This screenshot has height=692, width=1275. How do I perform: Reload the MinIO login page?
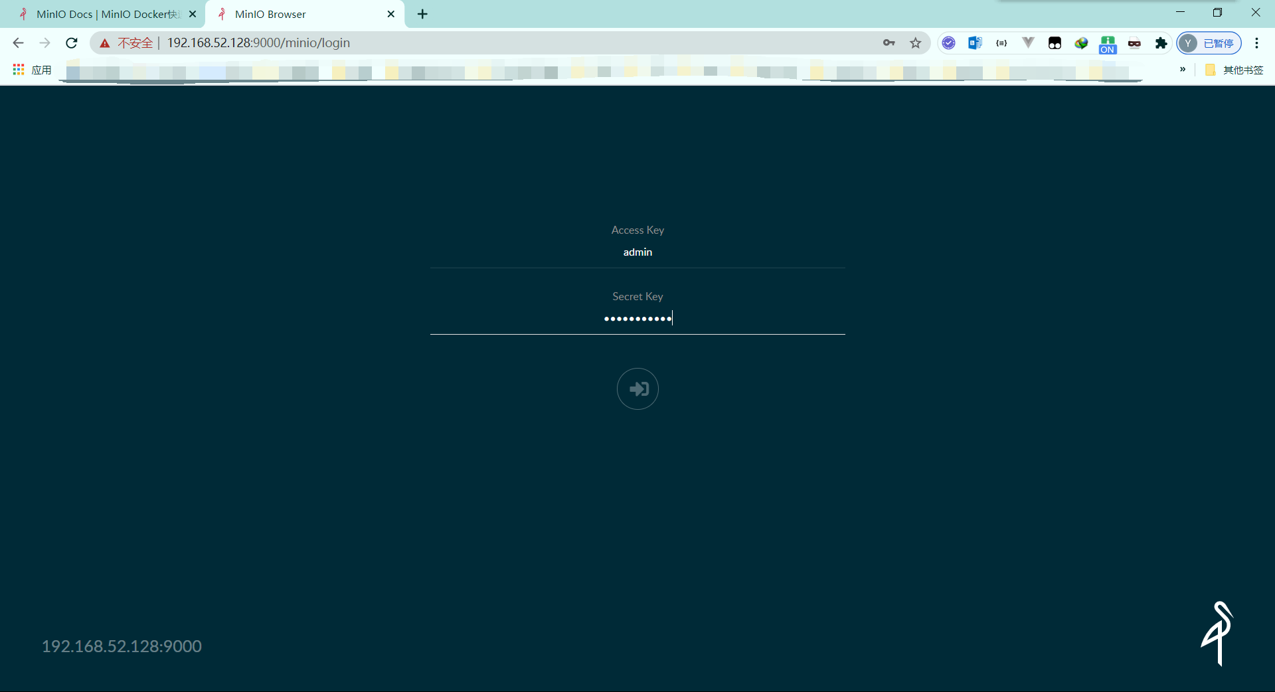pos(72,43)
